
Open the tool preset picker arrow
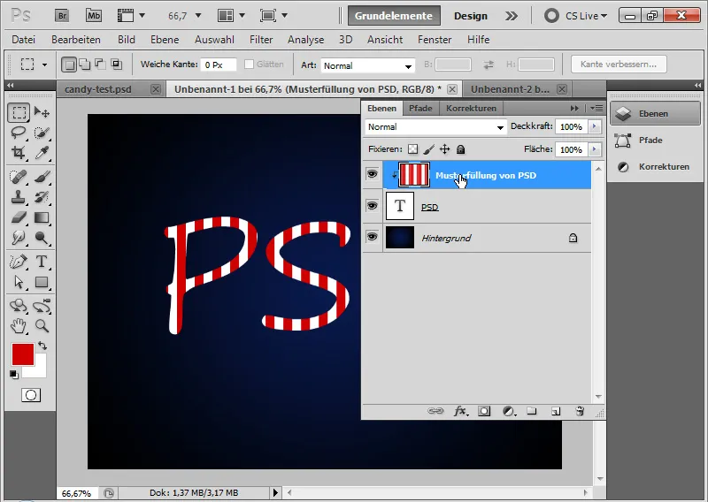[44, 65]
